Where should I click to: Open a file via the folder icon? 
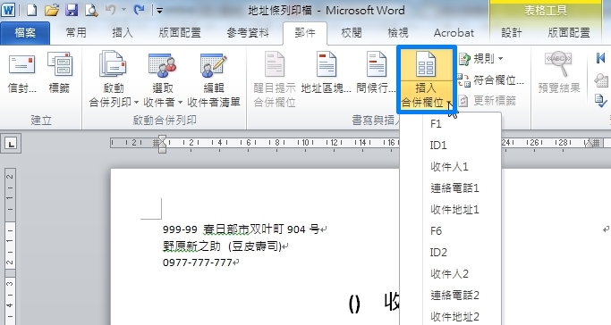(x=51, y=10)
